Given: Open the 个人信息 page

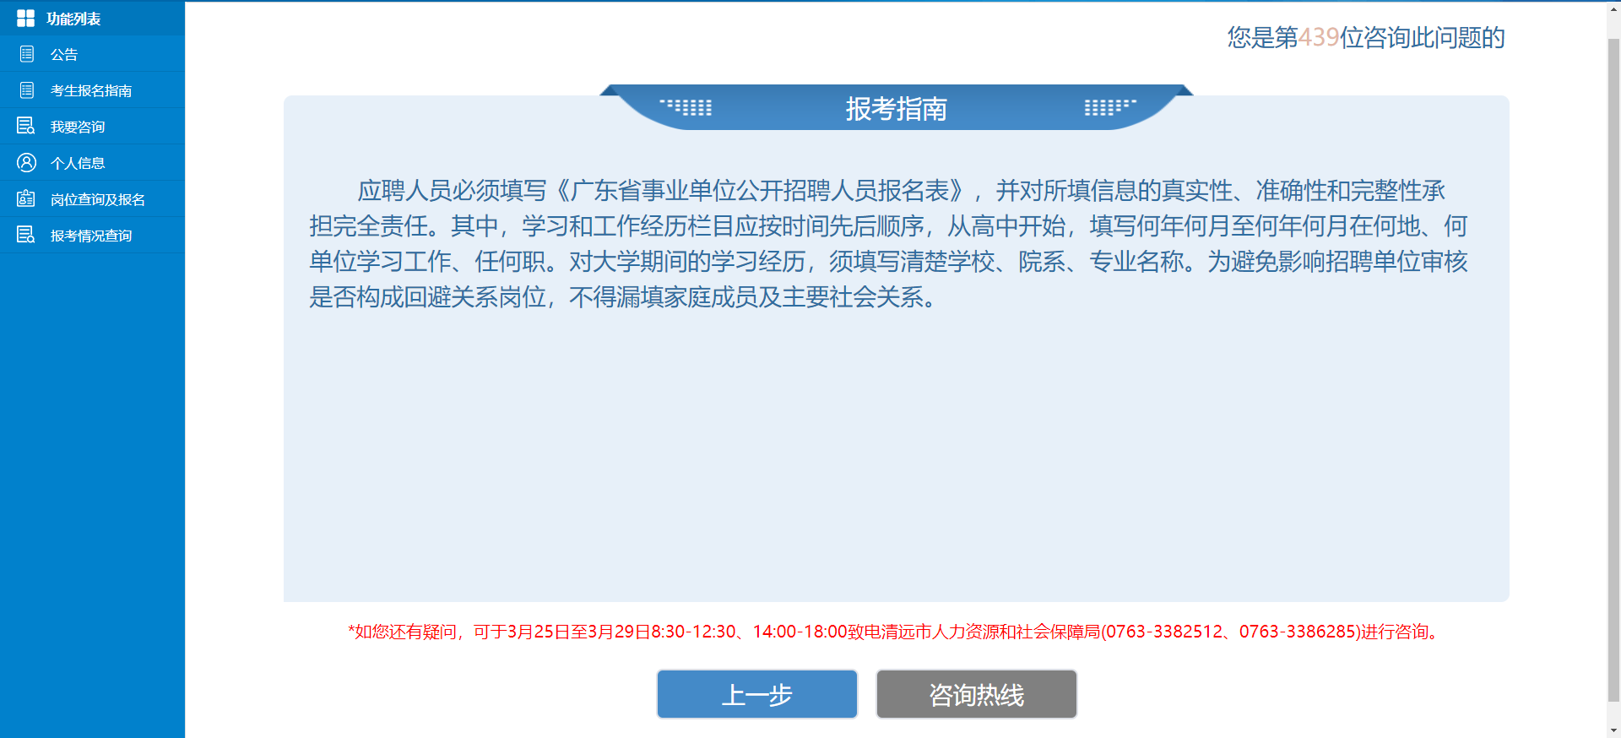Looking at the screenshot, I should coord(78,164).
